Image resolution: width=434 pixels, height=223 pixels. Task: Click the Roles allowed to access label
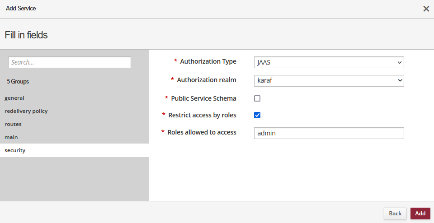coord(202,132)
